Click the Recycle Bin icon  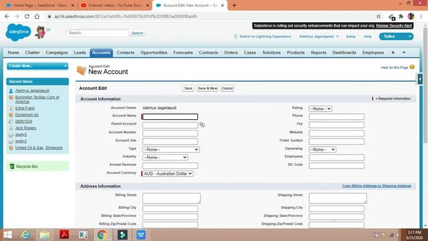12,167
